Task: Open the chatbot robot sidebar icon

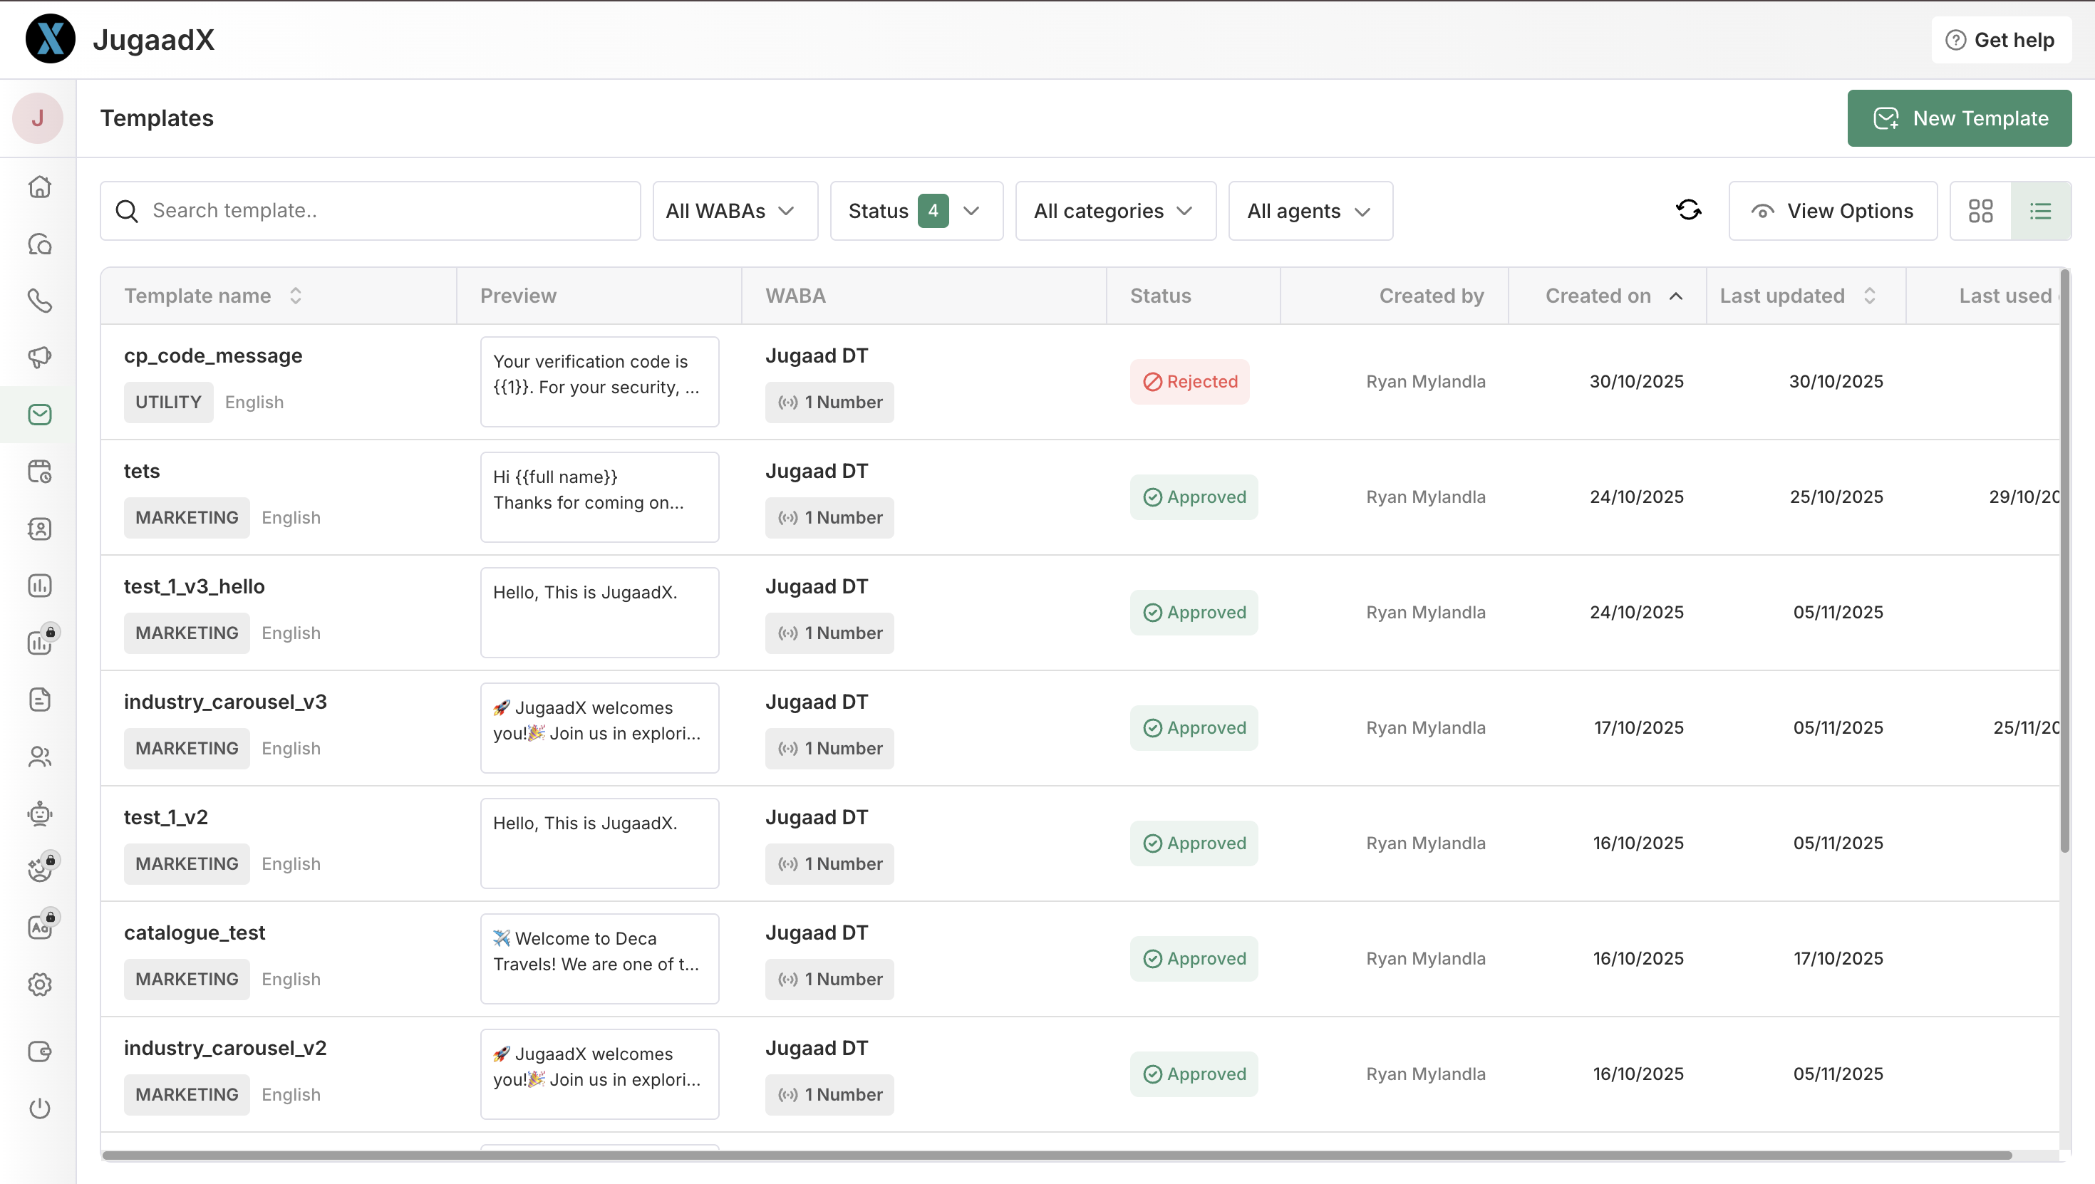Action: [x=39, y=813]
